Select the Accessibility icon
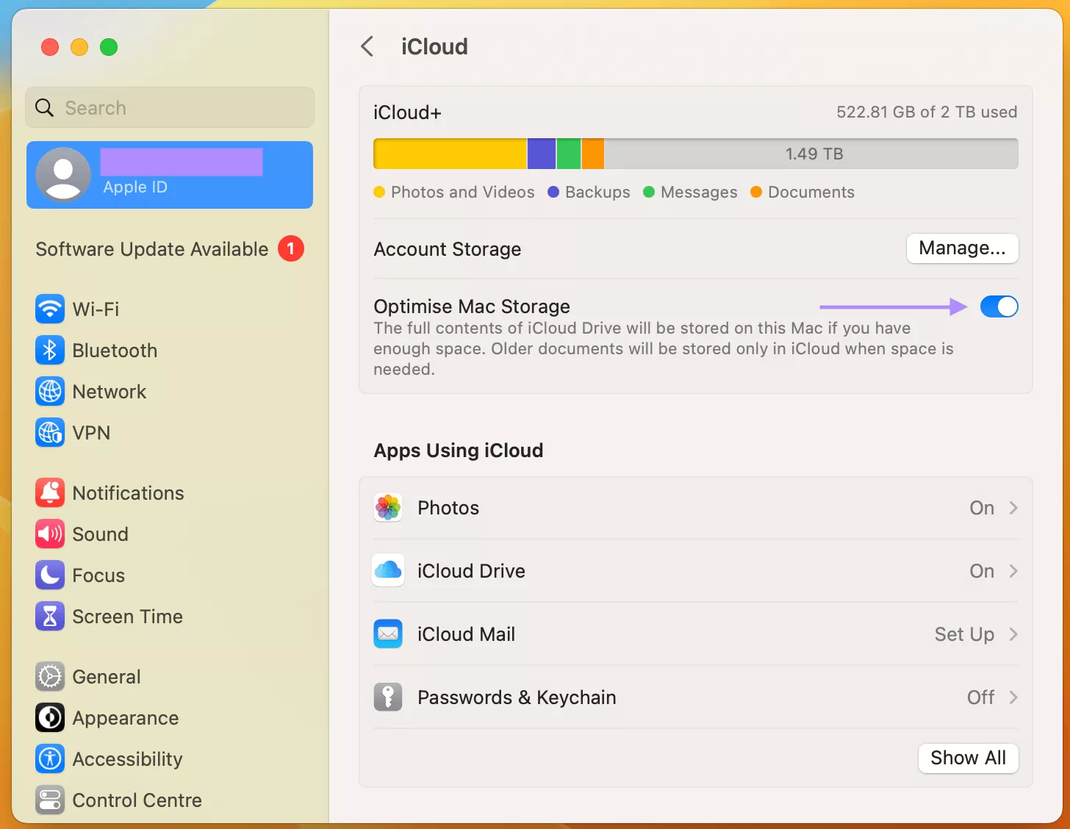Image resolution: width=1070 pixels, height=829 pixels. pyautogui.click(x=49, y=758)
